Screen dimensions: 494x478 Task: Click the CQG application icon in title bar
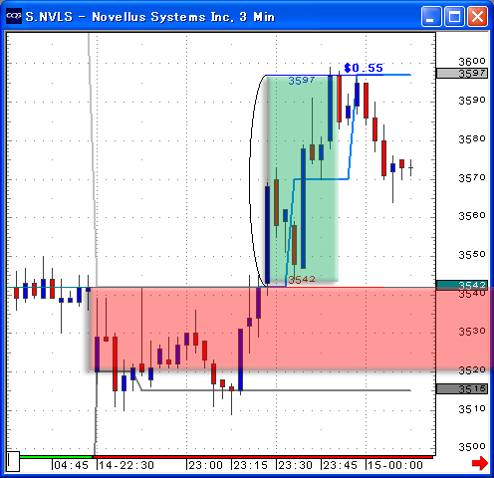pos(14,16)
